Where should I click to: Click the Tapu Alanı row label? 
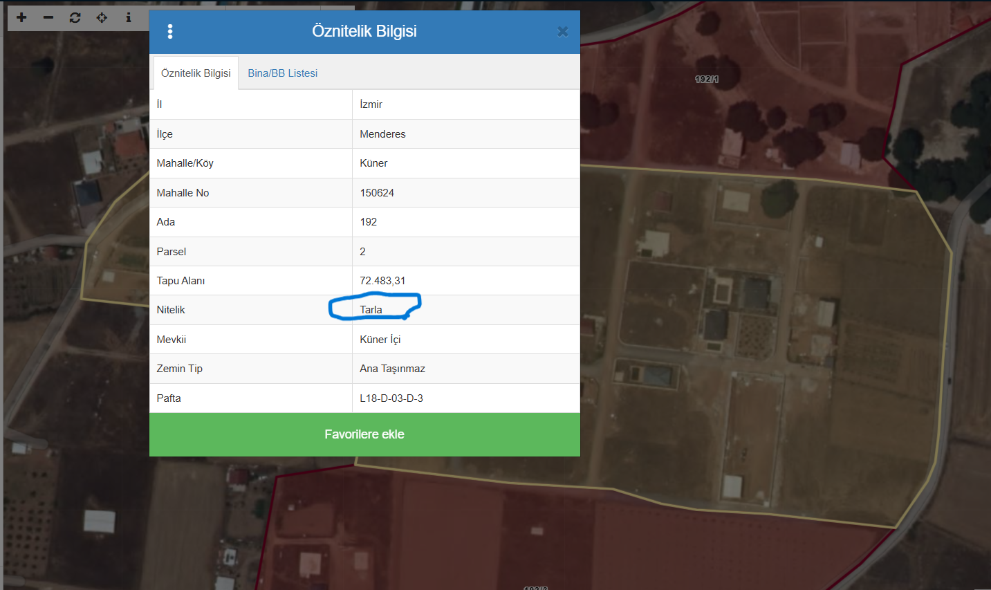coord(180,281)
